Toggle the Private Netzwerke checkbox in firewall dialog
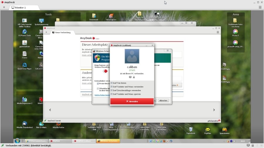 [x=98, y=84]
